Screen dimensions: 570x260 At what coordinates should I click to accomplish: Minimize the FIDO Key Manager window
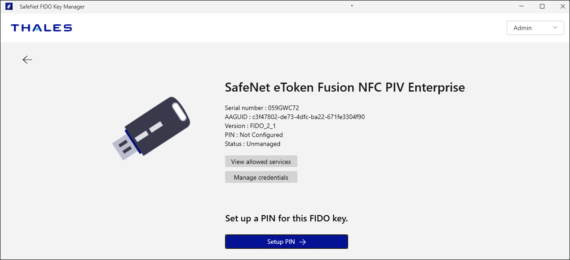[522, 6]
